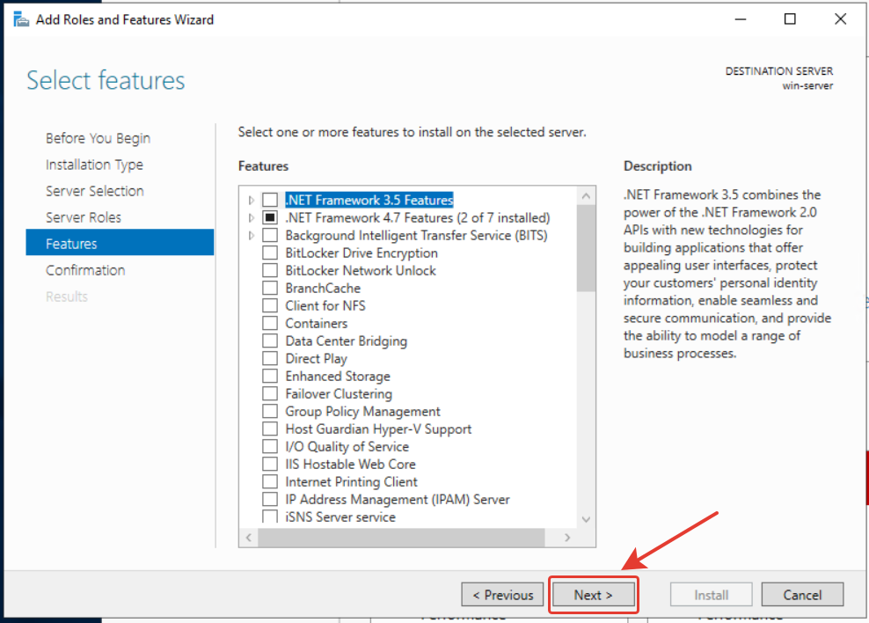The width and height of the screenshot is (869, 623).
Task: Go to the Before You Begin step
Action: click(99, 138)
